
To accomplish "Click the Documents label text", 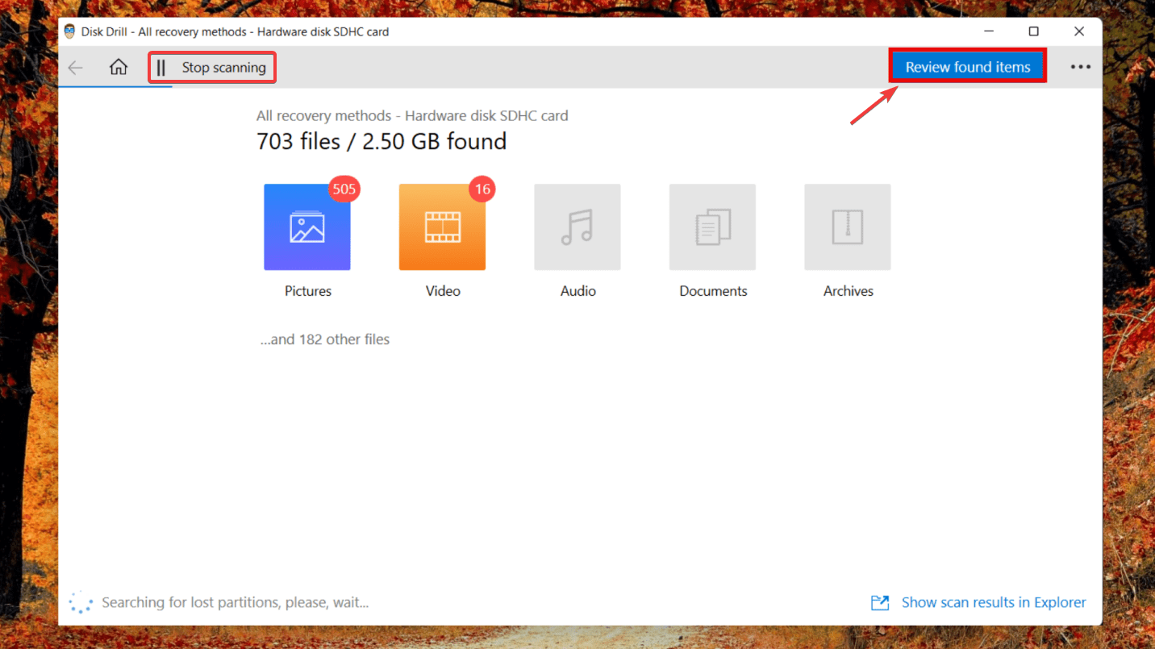I will [713, 291].
